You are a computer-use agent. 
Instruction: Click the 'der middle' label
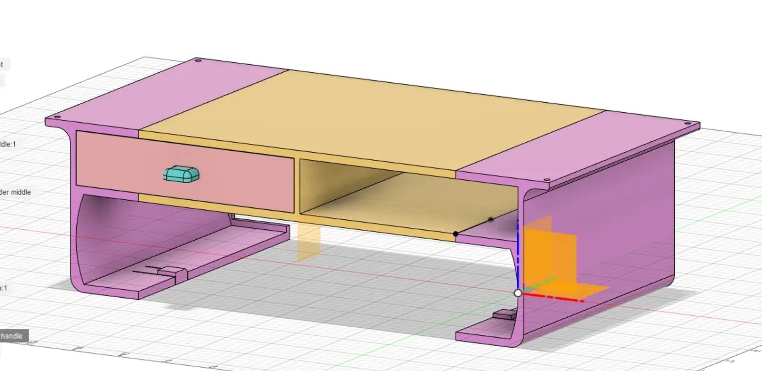[x=15, y=192]
